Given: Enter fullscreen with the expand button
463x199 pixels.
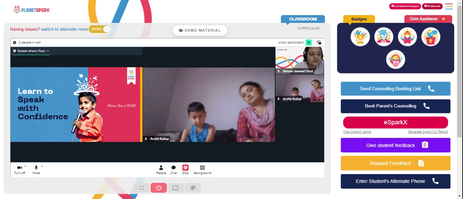Looking at the screenshot, I should 142,188.
